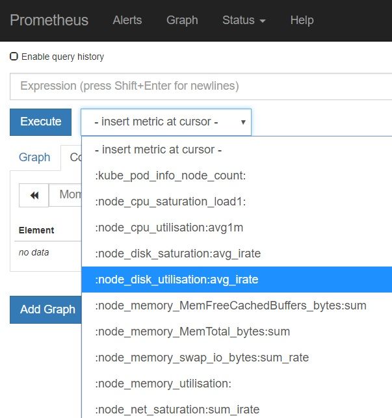
Task: Select :kube_pod_info_node_count: metric
Action: point(237,176)
